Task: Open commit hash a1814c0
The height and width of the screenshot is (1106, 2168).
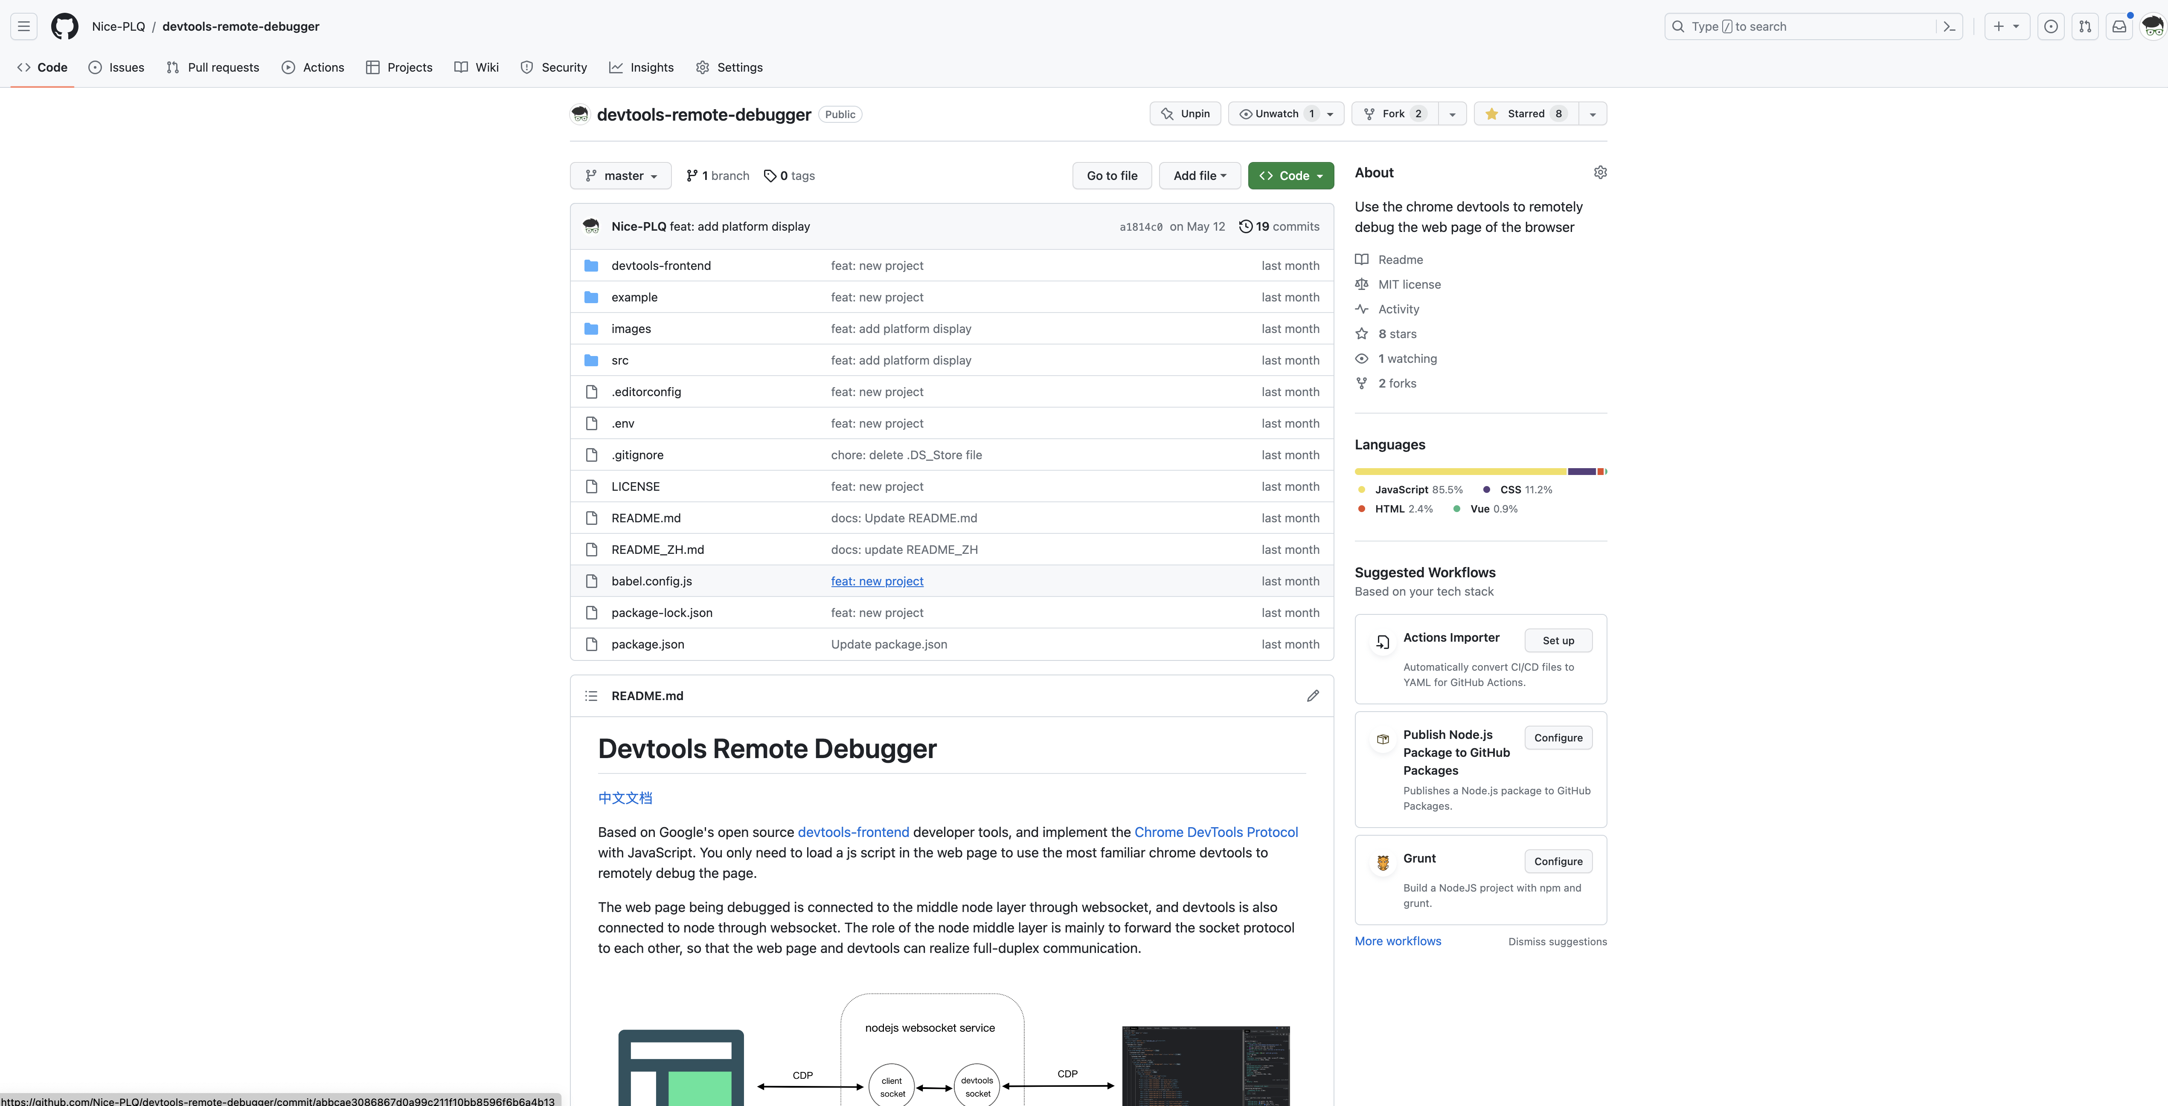Action: pos(1140,227)
